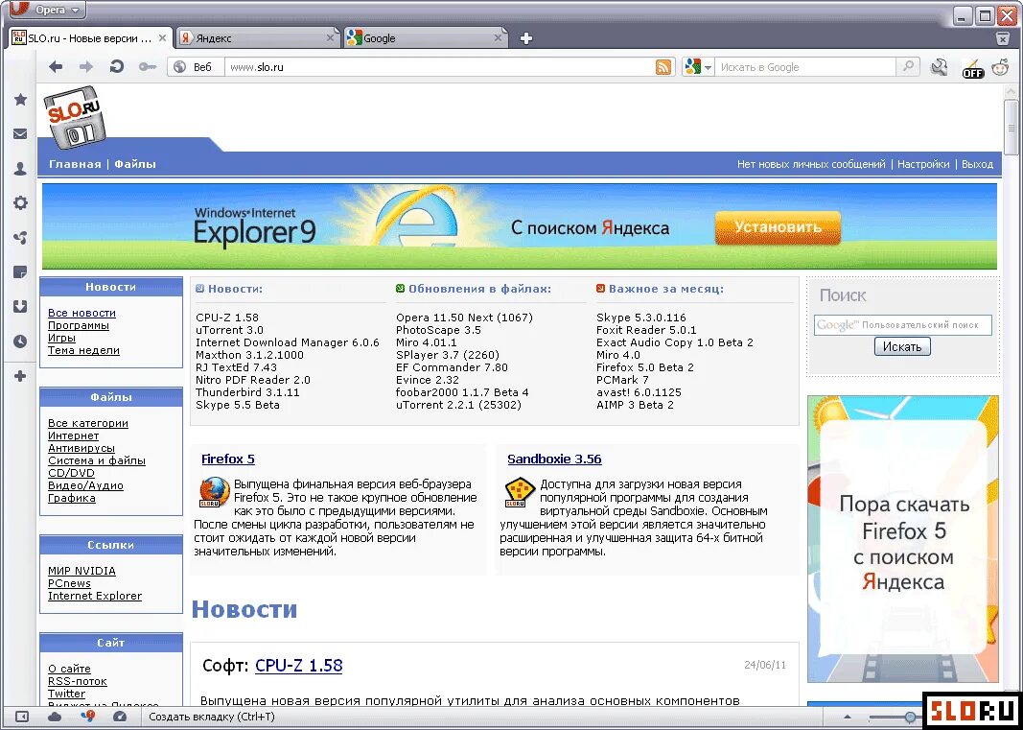Click the Opera Turbo speedometer icon
Screen dimensions: 1023x730
pyautogui.click(x=120, y=717)
